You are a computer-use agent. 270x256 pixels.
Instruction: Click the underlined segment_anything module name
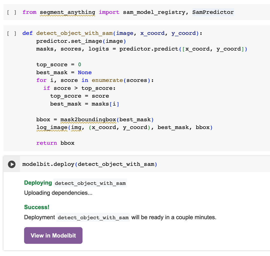coord(67,12)
